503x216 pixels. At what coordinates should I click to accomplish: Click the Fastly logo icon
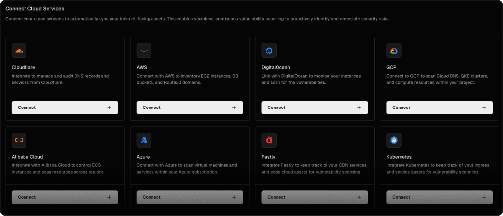tap(269, 140)
